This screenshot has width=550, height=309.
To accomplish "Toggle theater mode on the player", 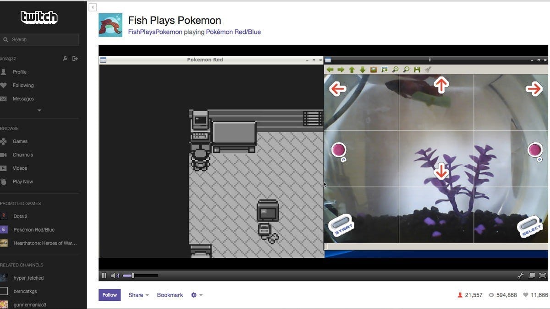I will click(x=532, y=275).
